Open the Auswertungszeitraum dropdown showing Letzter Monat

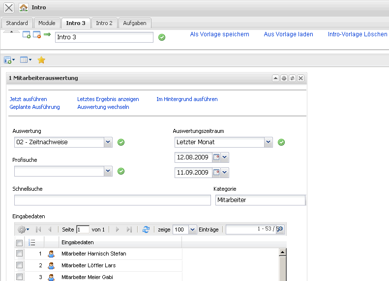point(268,142)
